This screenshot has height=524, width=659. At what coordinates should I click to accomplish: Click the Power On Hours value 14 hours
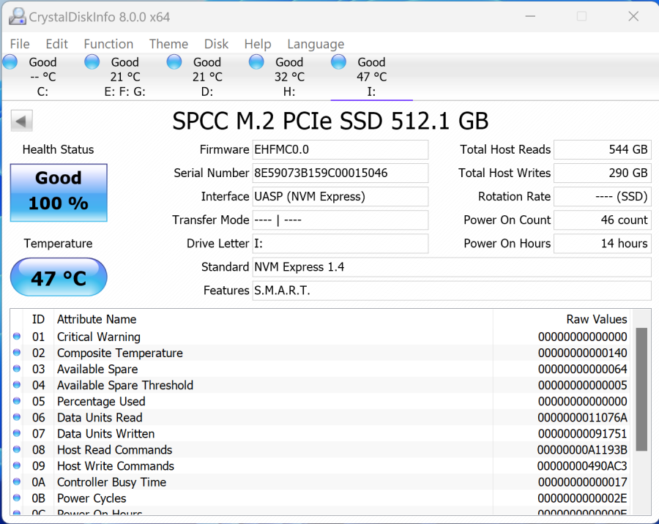click(603, 244)
